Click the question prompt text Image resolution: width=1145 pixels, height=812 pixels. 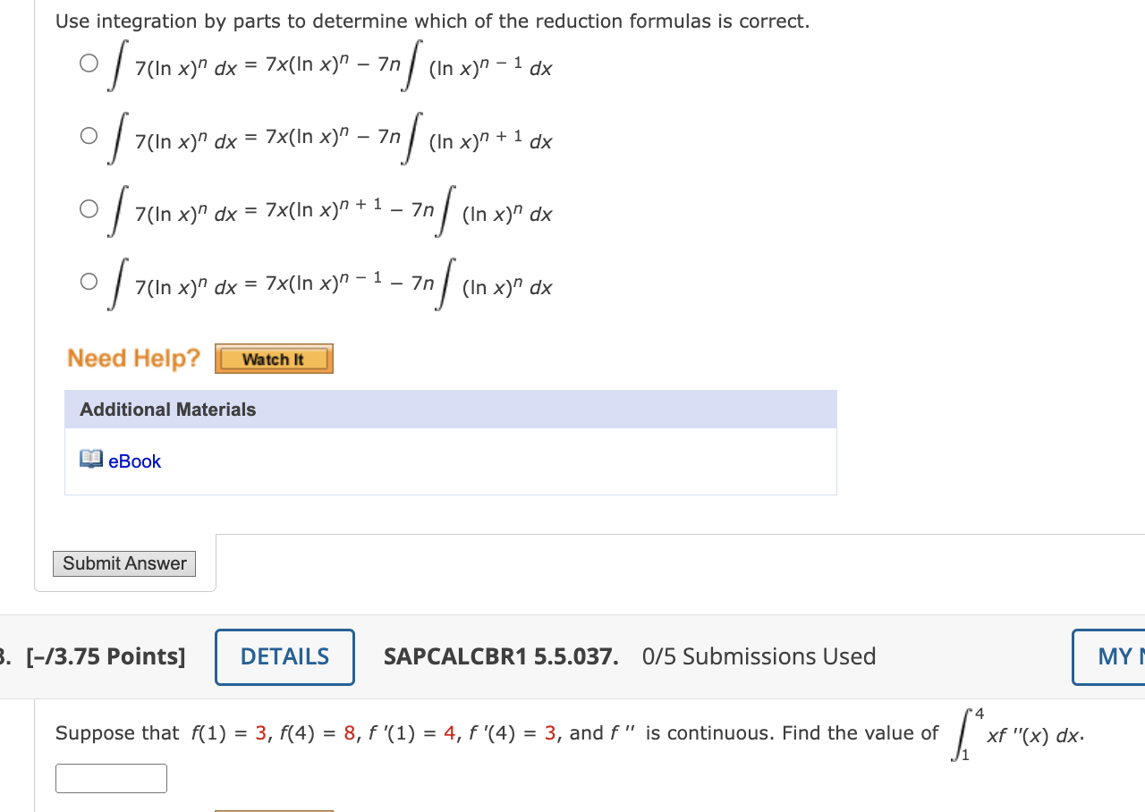(432, 21)
